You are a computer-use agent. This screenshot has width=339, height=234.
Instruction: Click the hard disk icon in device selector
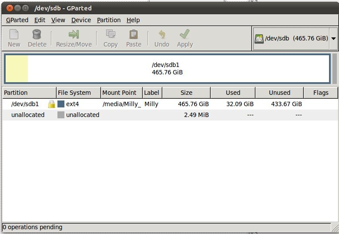click(x=259, y=39)
